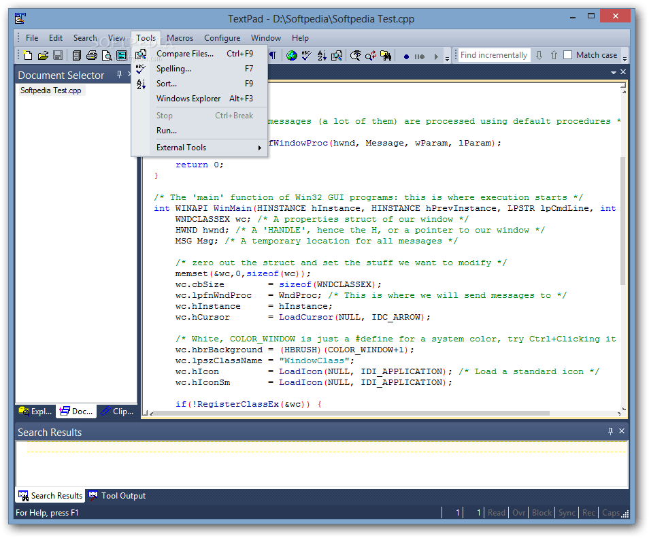Click the Manage Files icon next to Save
This screenshot has width=649, height=538.
(x=77, y=55)
